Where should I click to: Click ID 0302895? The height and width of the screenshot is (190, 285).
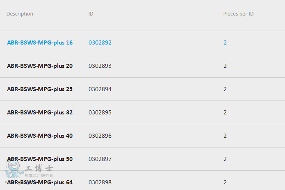[100, 112]
